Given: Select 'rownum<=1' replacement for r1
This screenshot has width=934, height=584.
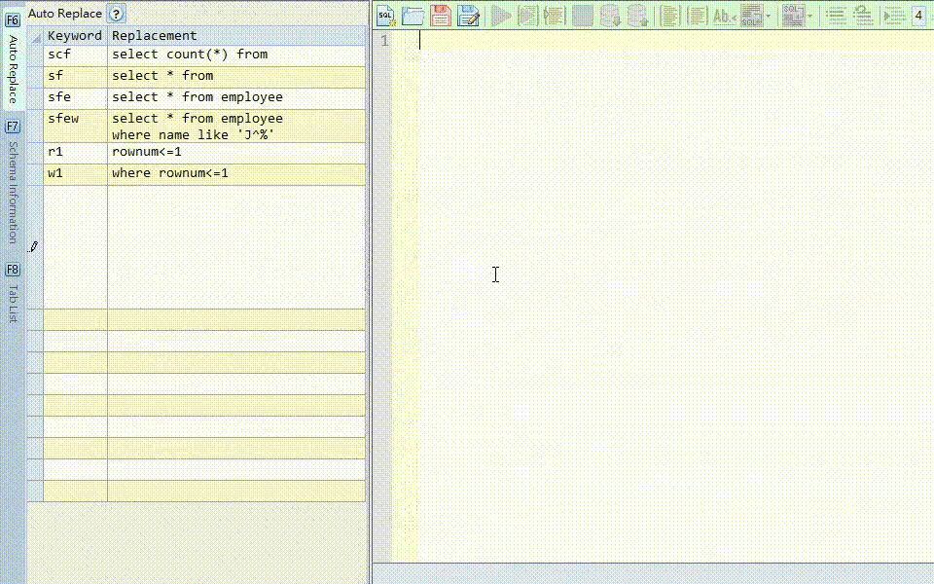Looking at the screenshot, I should click(x=236, y=153).
